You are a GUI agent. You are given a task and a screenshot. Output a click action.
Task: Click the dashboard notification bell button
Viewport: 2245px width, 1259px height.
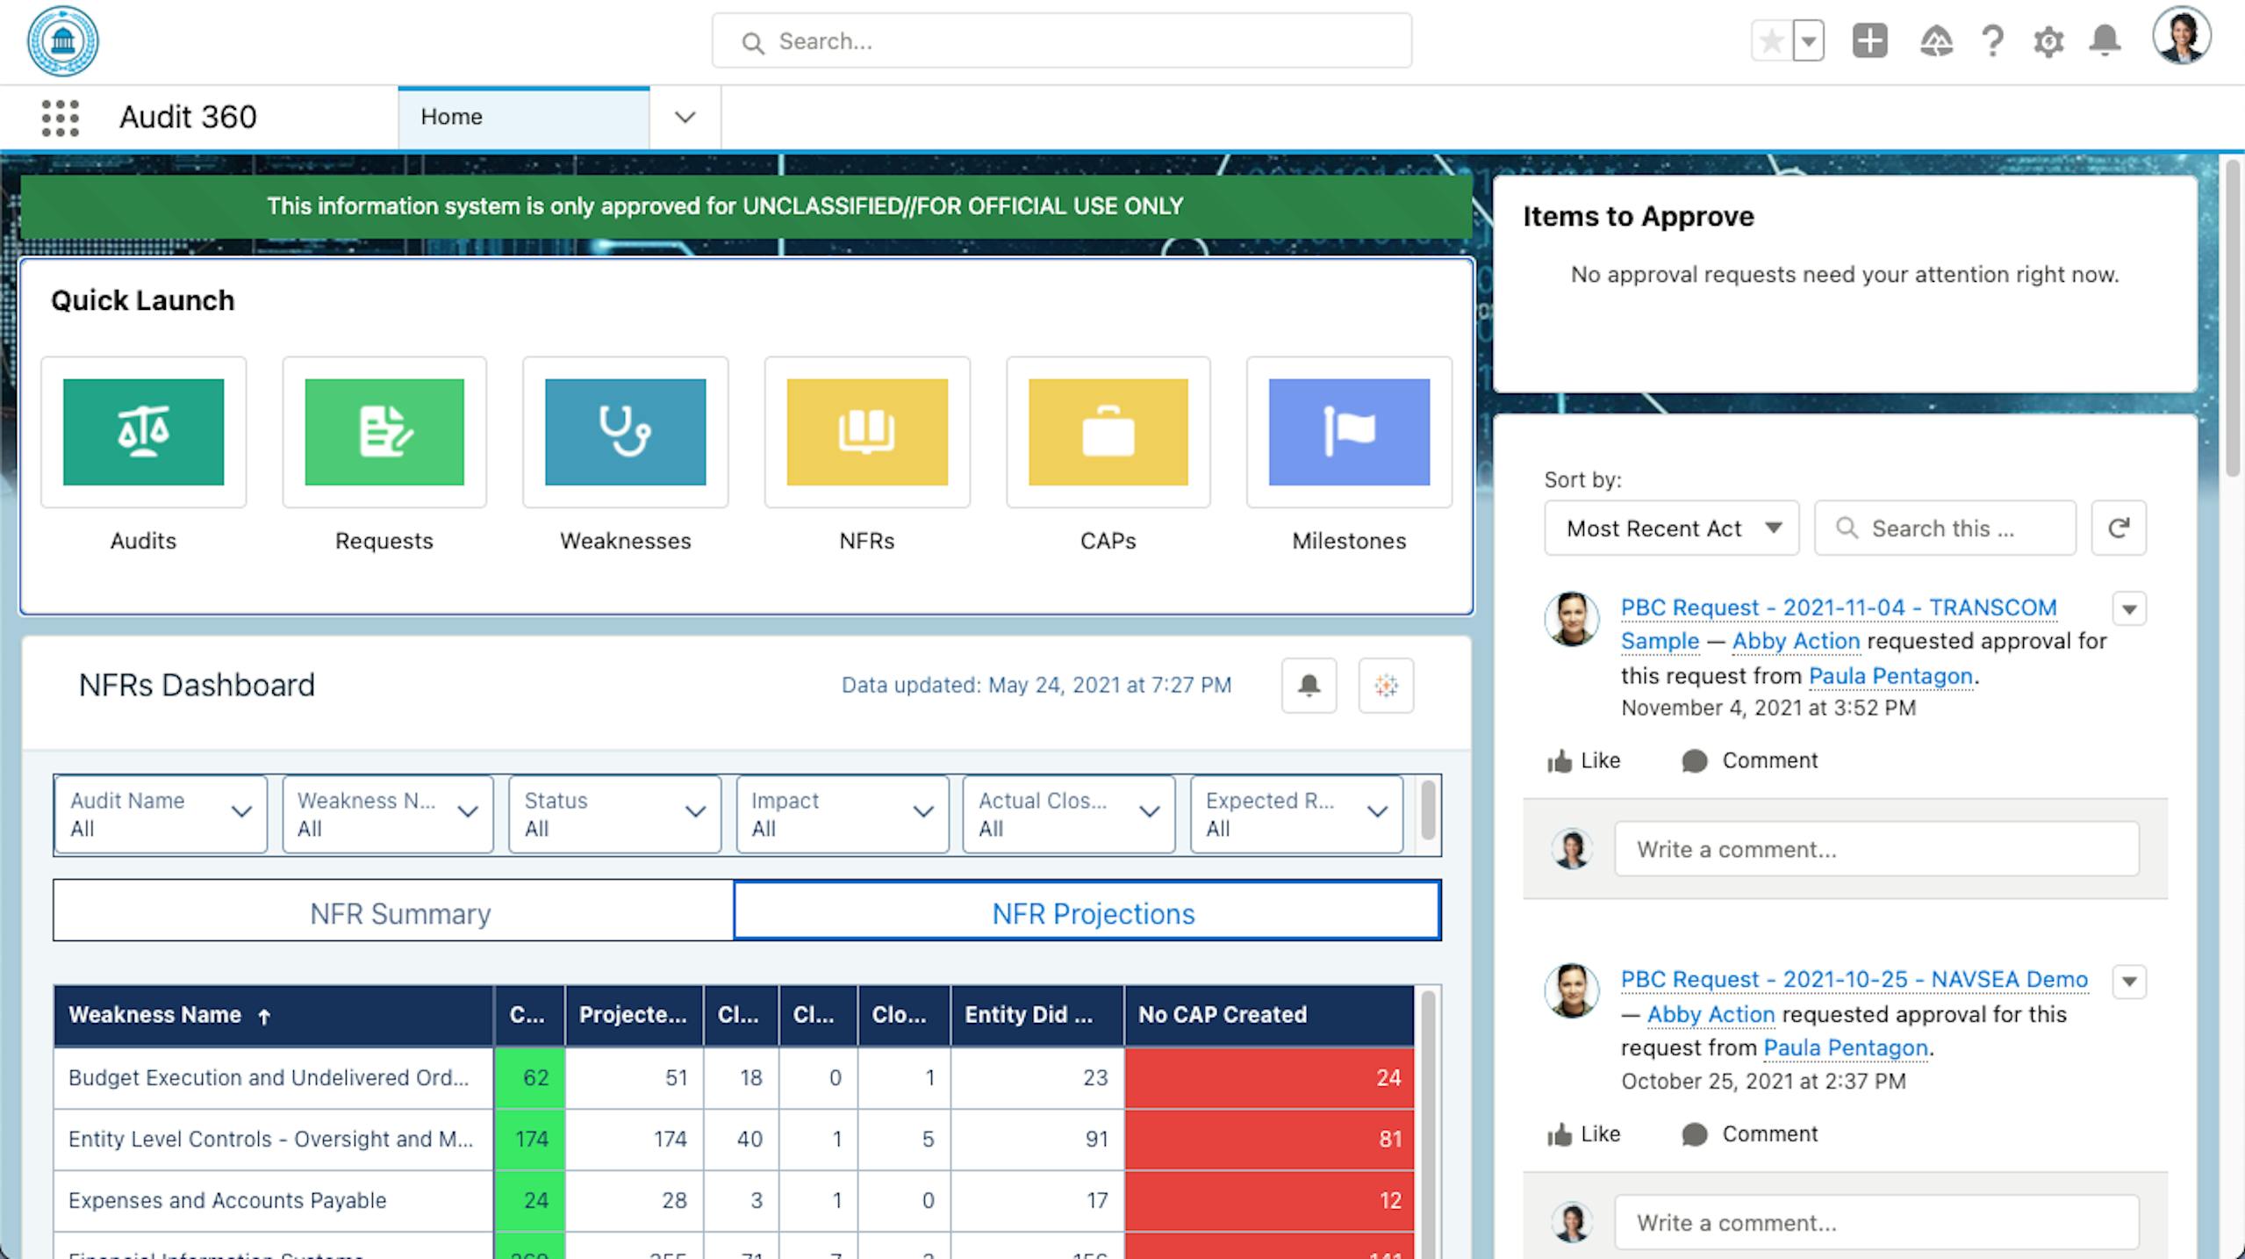coord(1309,685)
